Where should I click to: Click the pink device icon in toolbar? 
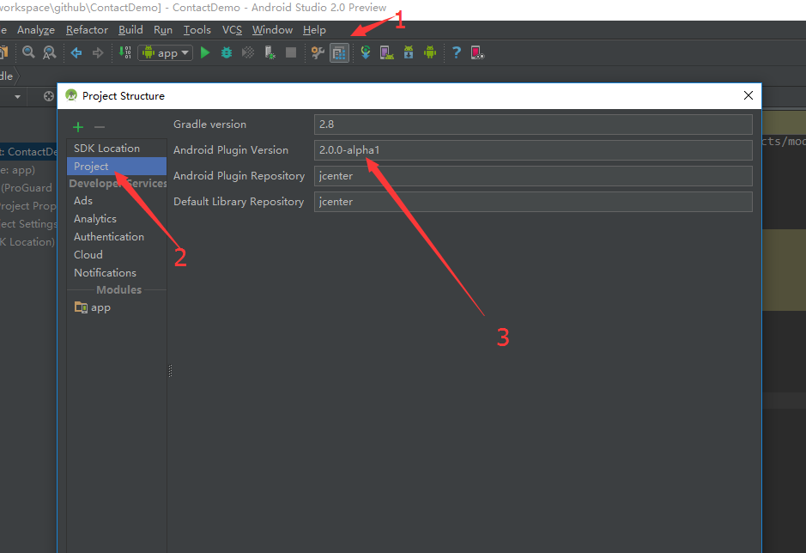pyautogui.click(x=477, y=52)
